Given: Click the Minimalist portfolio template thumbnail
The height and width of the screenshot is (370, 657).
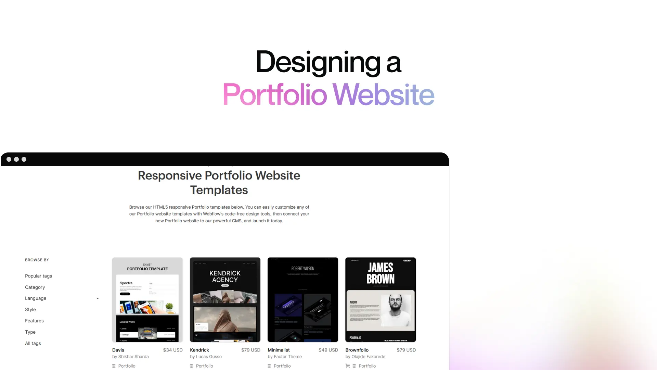Looking at the screenshot, I should tap(302, 299).
